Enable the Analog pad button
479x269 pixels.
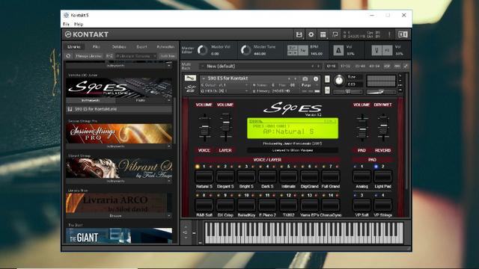click(x=361, y=176)
